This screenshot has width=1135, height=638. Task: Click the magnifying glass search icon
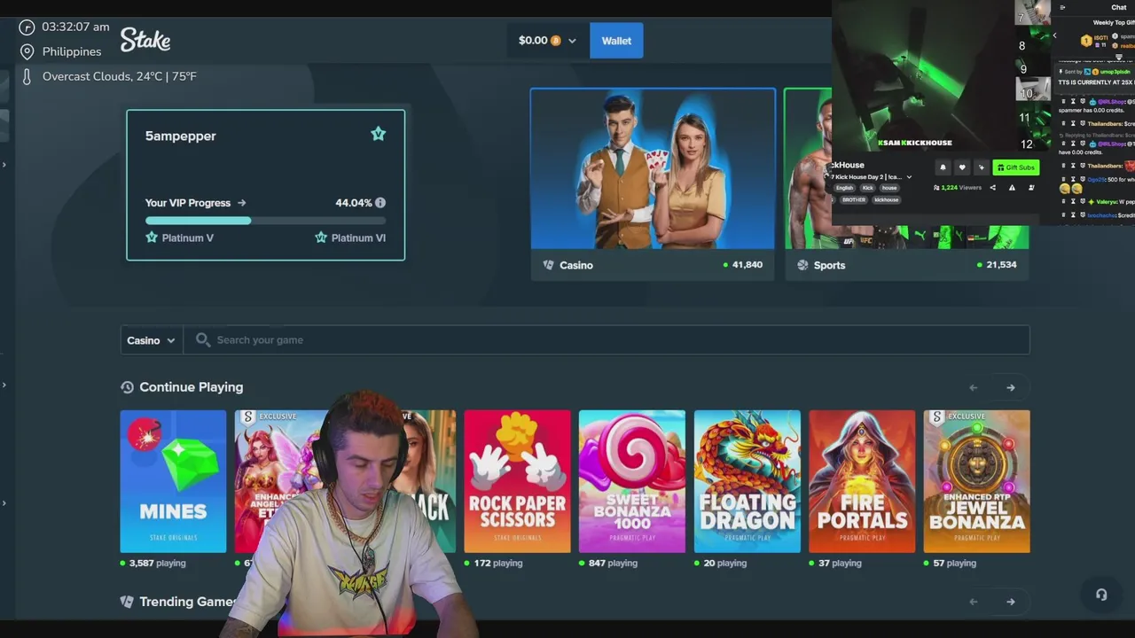[203, 339]
